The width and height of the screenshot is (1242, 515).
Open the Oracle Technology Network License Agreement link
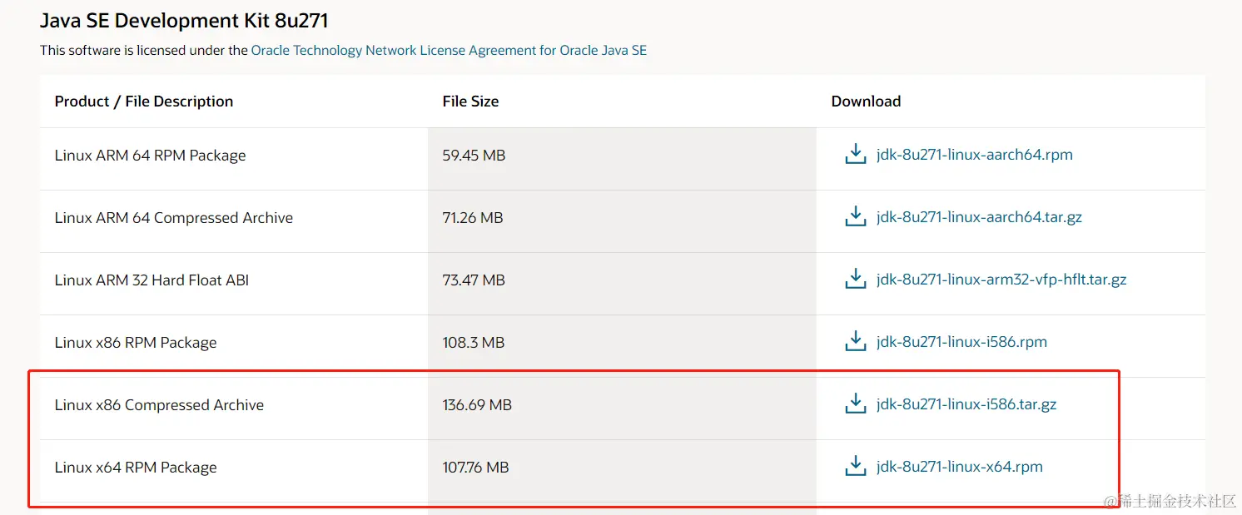(x=449, y=50)
